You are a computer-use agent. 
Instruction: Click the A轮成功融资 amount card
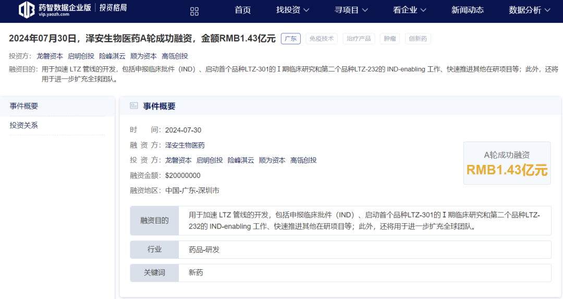(507, 163)
